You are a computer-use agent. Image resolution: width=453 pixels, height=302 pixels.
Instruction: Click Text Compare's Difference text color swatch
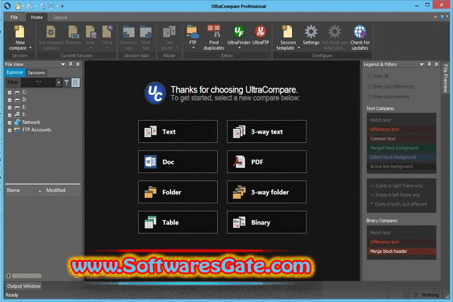[401, 130]
